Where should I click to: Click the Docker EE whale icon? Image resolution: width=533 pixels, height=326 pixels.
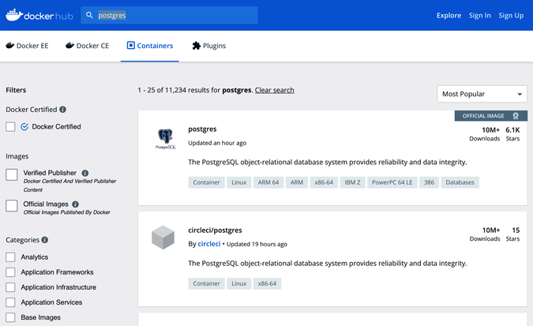coord(9,45)
